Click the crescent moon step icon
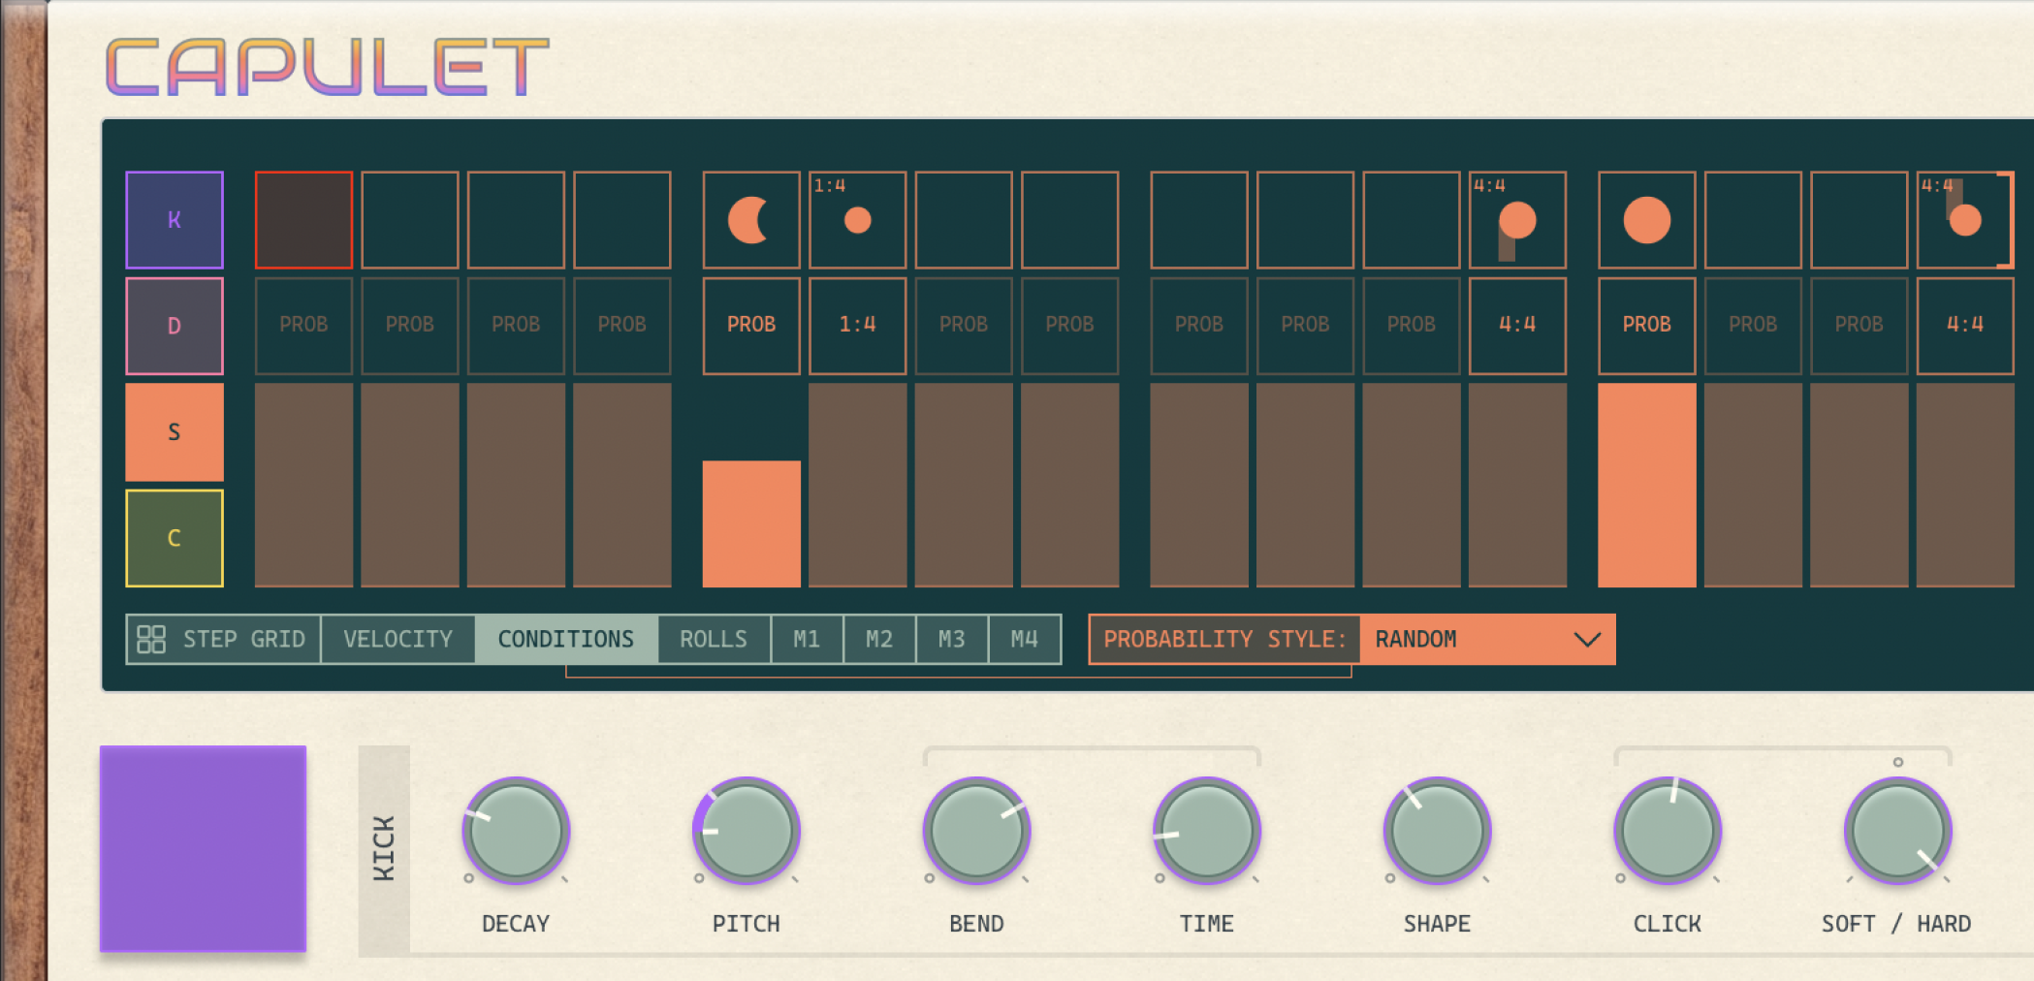 click(750, 220)
